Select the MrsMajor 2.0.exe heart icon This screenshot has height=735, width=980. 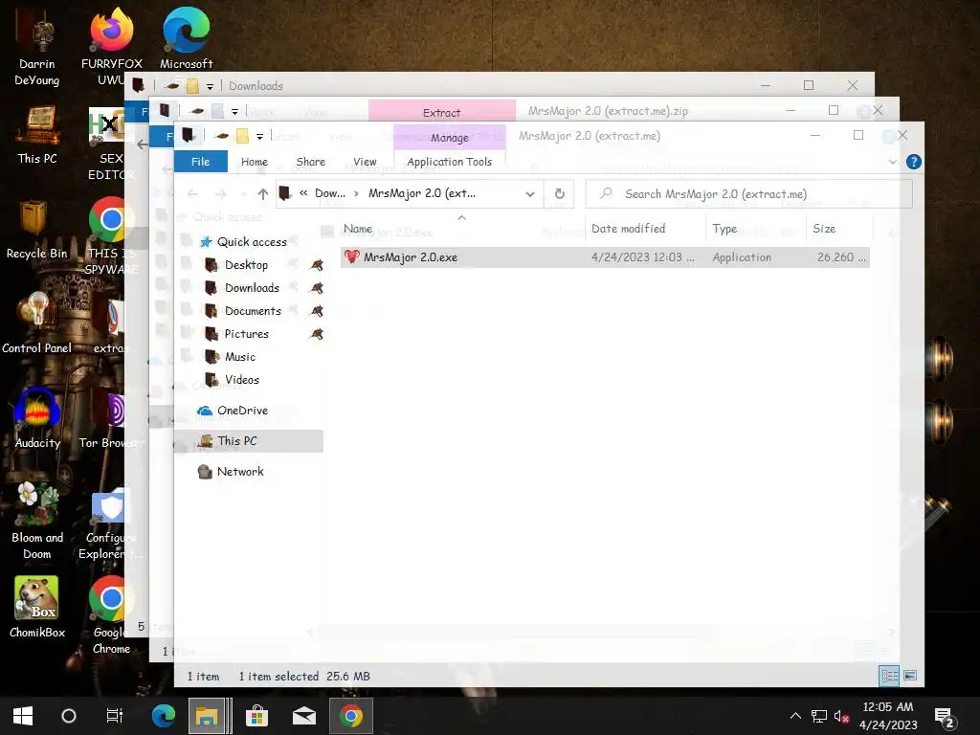click(x=352, y=256)
